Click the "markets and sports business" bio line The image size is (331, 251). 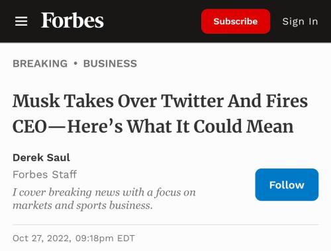coord(83,205)
